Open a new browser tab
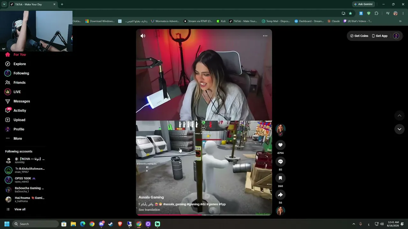Viewport: 408px width, 229px height. (62, 4)
